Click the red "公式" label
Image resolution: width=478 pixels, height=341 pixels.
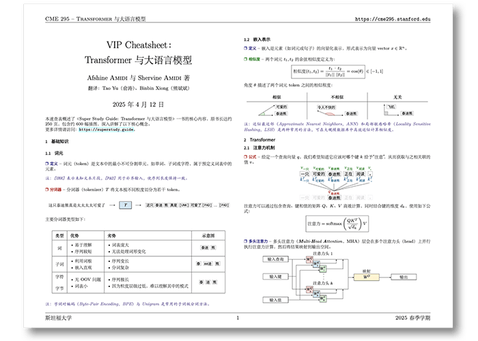(252, 157)
